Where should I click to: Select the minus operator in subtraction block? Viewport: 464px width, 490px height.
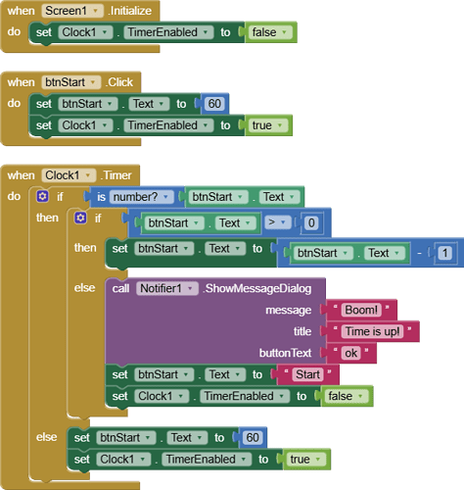tap(420, 253)
